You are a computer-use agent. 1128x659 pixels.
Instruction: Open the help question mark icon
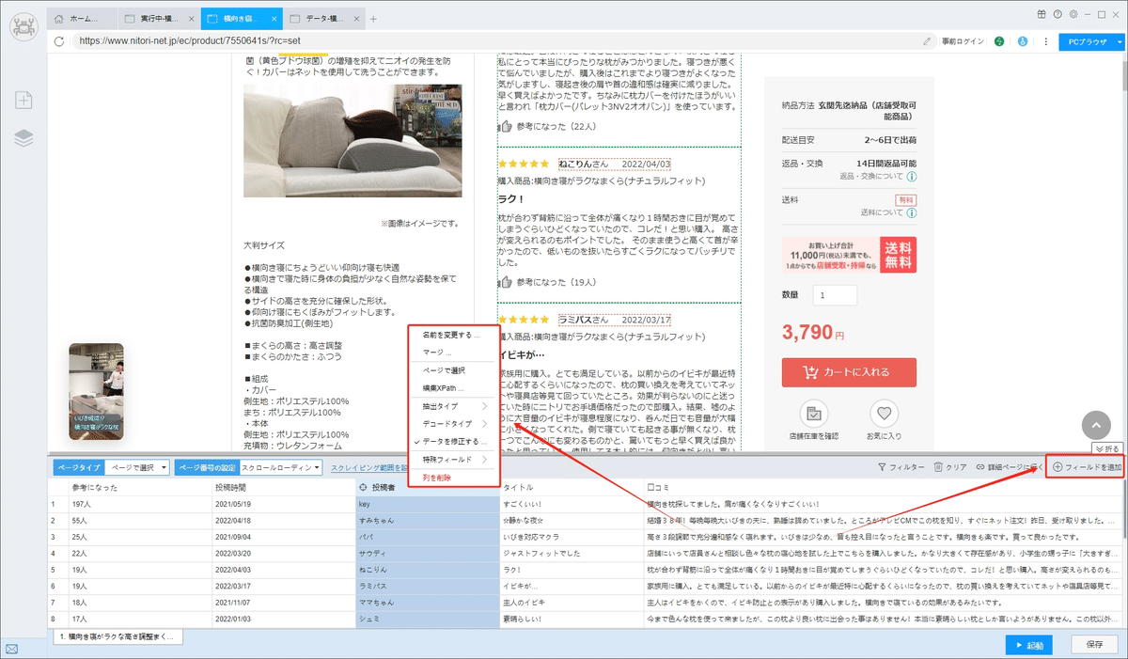coord(1058,13)
